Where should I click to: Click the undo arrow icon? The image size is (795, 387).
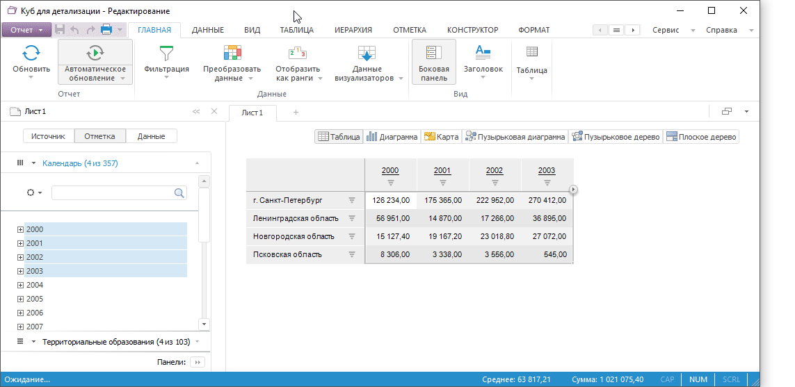74,30
